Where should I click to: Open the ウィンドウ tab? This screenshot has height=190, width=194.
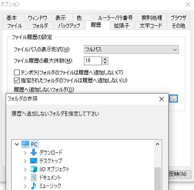pos(38,18)
